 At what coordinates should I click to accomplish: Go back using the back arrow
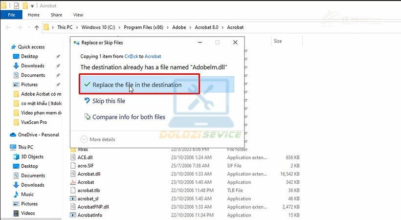coord(8,27)
